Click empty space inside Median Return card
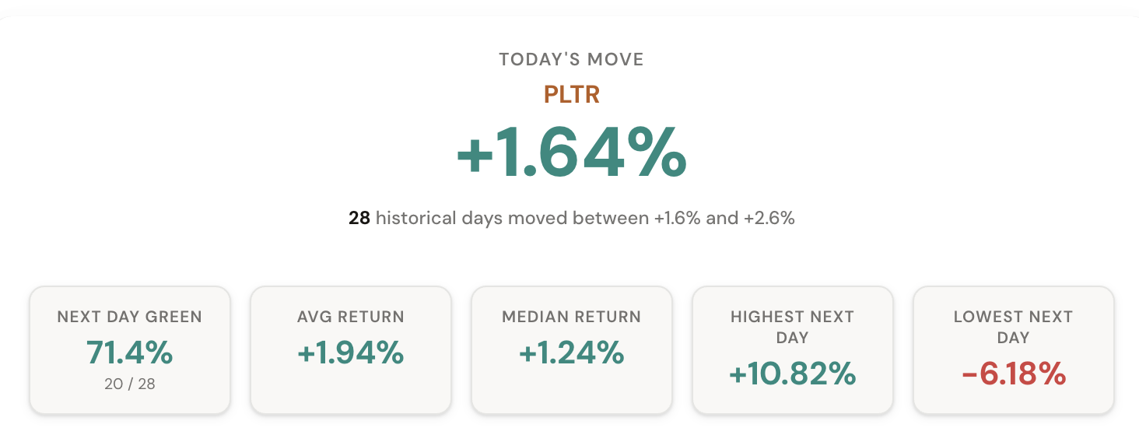This screenshot has width=1139, height=428. coord(571,391)
